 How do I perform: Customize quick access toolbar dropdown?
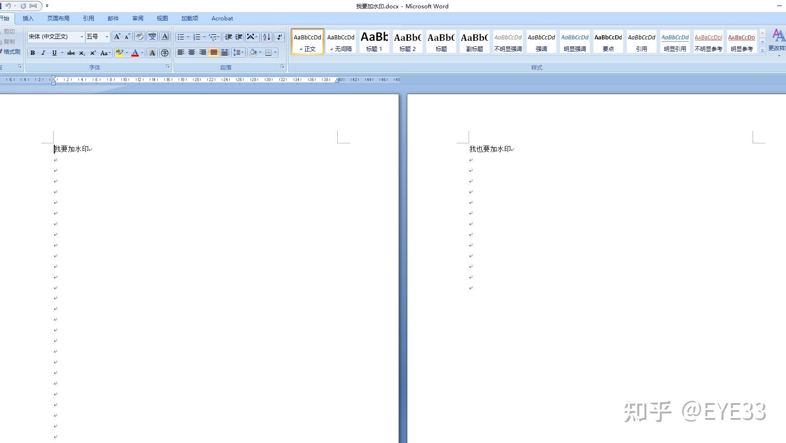point(47,6)
